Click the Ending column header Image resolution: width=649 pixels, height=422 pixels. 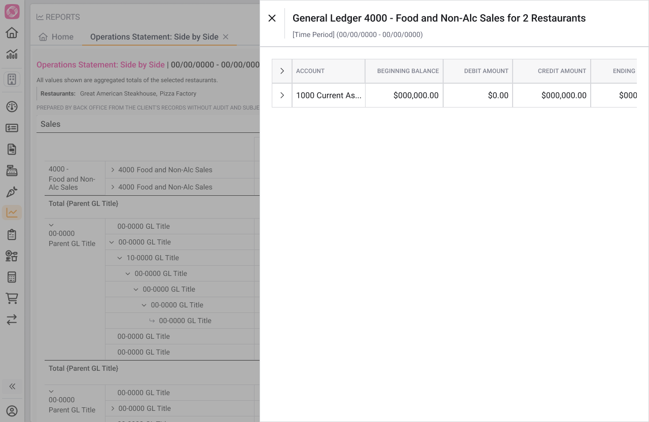pyautogui.click(x=614, y=71)
